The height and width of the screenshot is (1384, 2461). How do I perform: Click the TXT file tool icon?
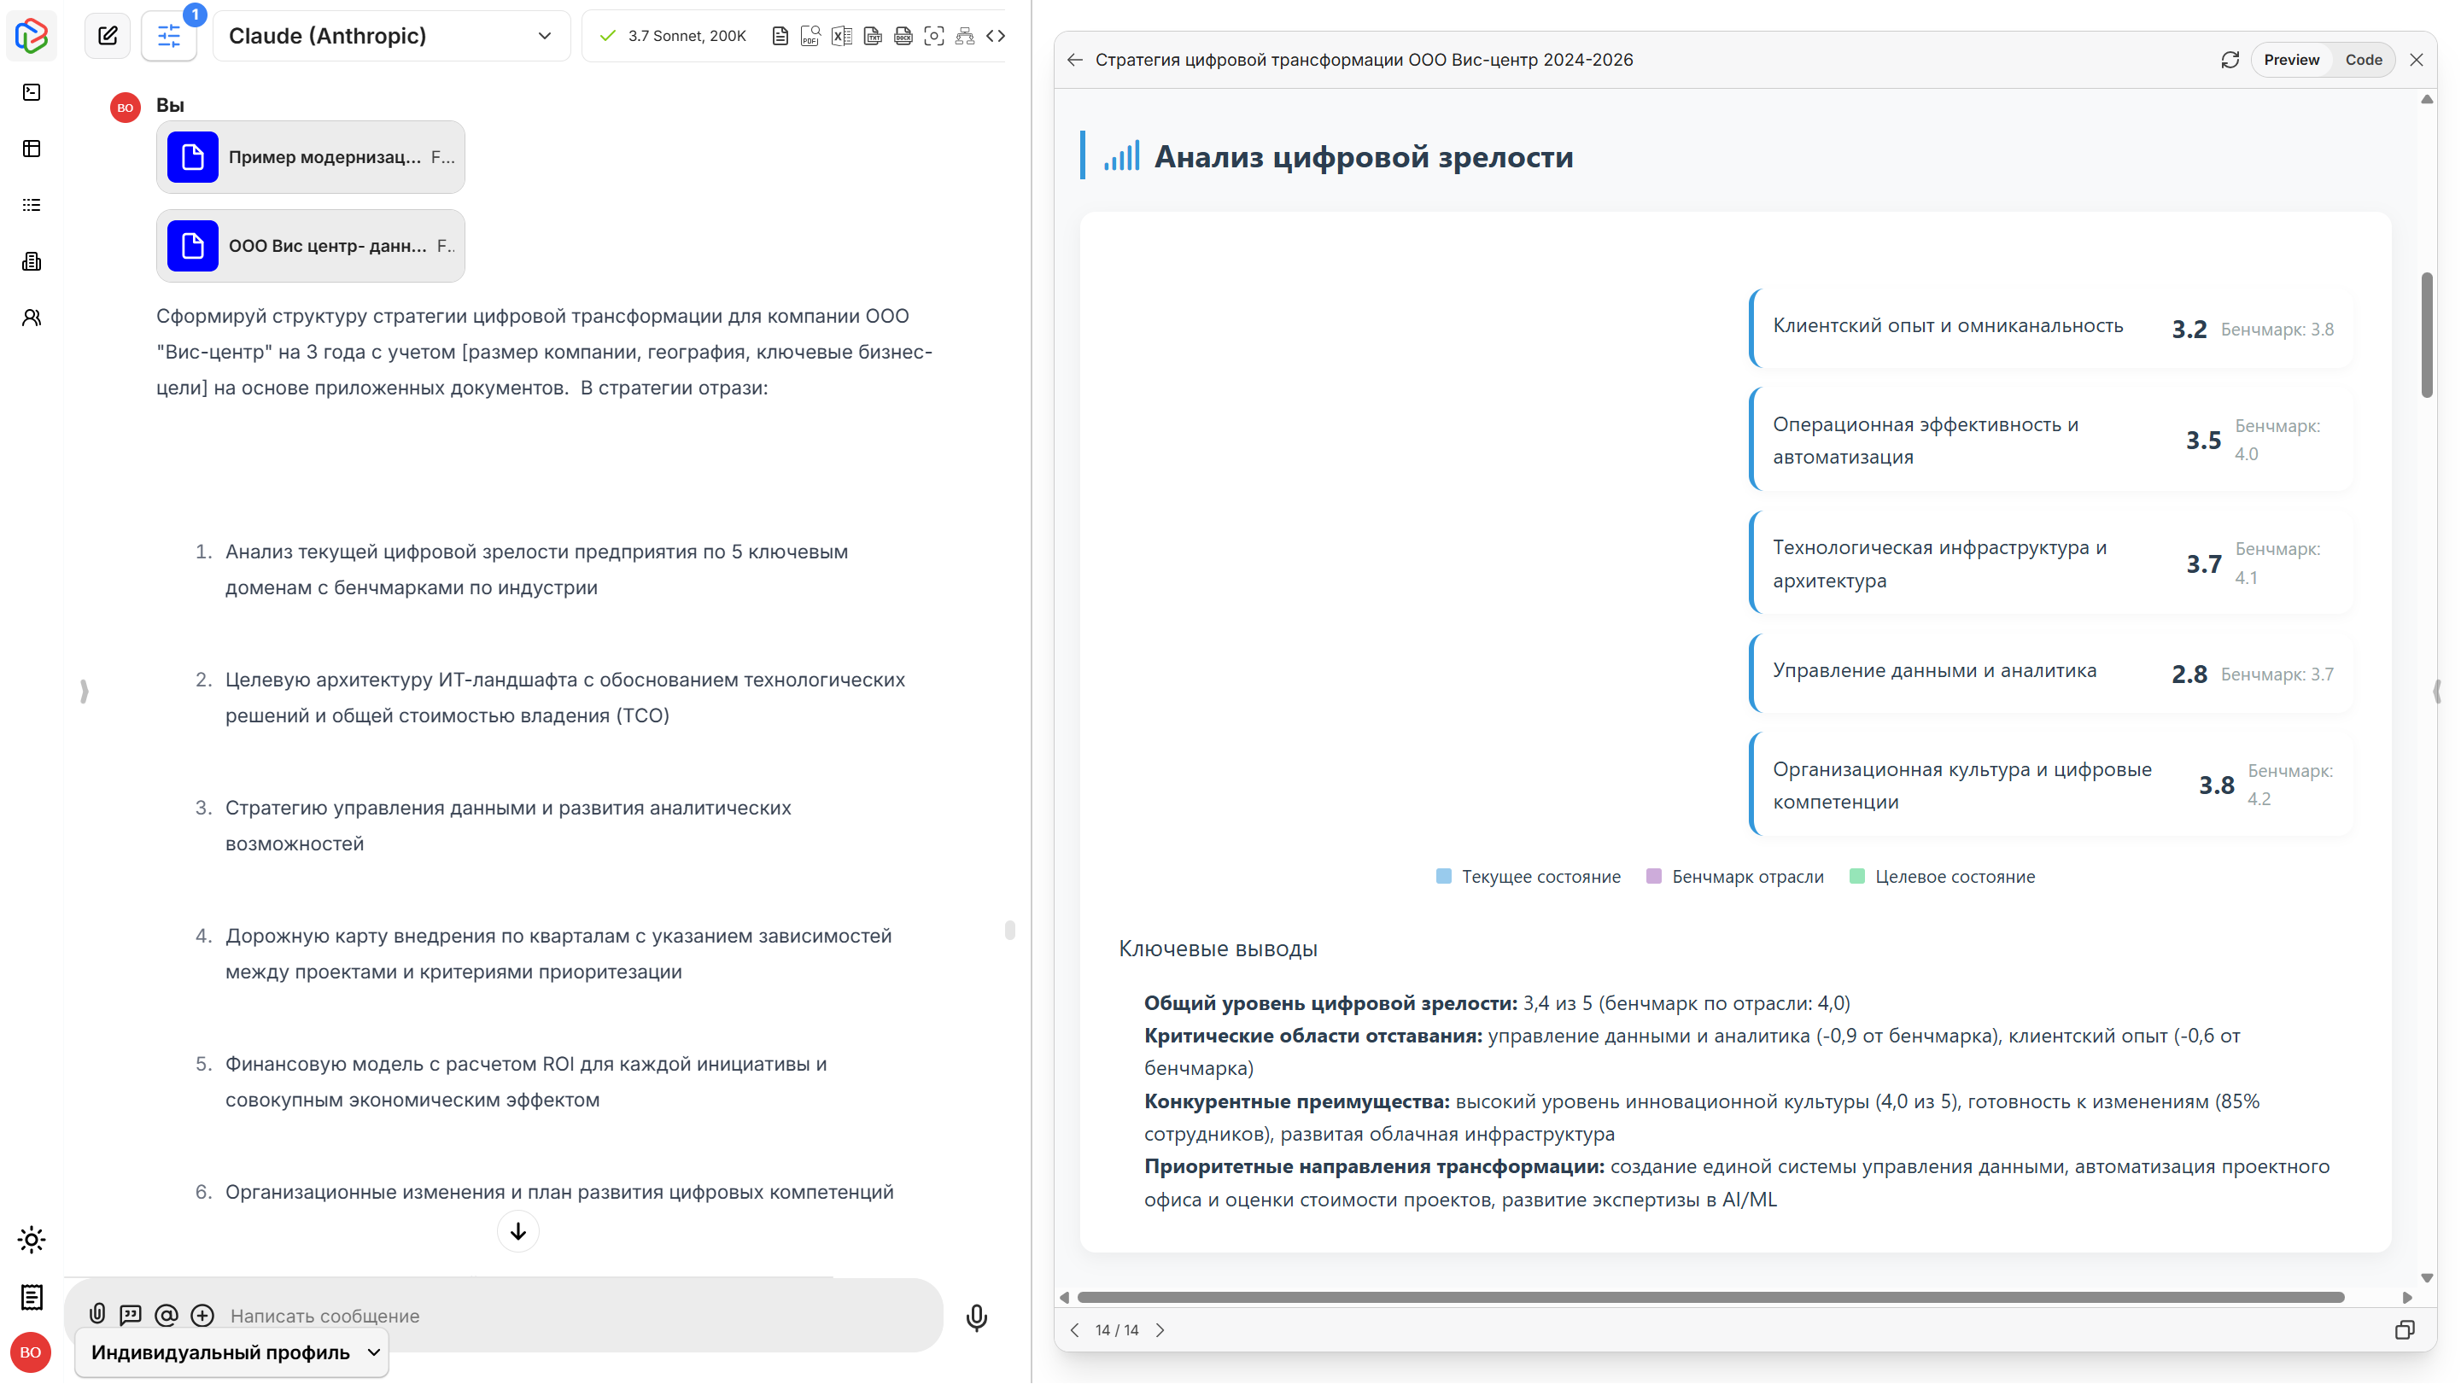click(872, 37)
